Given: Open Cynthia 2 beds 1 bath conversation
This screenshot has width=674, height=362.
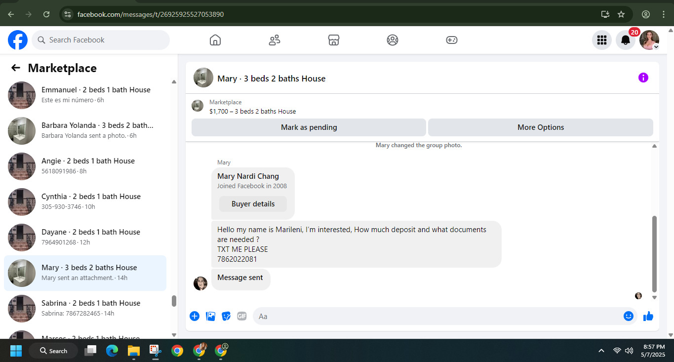Looking at the screenshot, I should [85, 202].
